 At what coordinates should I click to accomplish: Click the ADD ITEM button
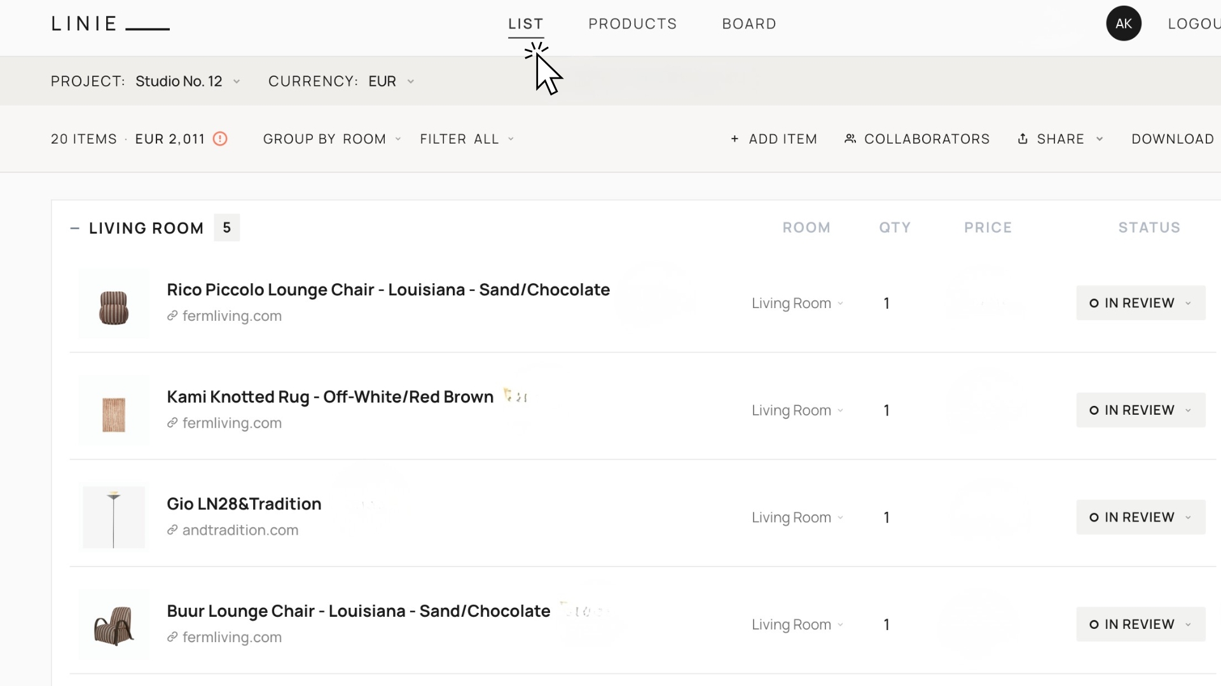774,139
